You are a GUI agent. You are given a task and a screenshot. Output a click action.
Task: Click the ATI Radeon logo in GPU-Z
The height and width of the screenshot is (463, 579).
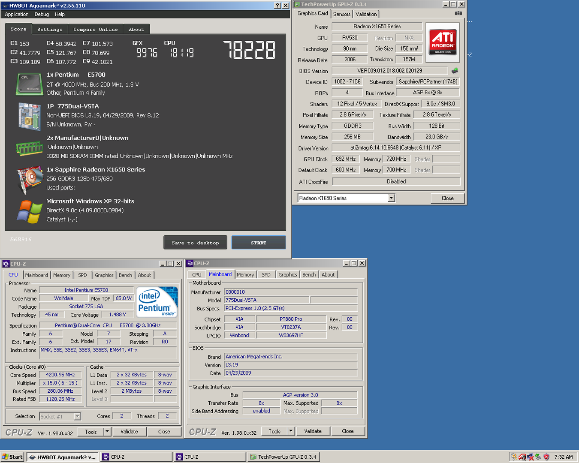[443, 42]
